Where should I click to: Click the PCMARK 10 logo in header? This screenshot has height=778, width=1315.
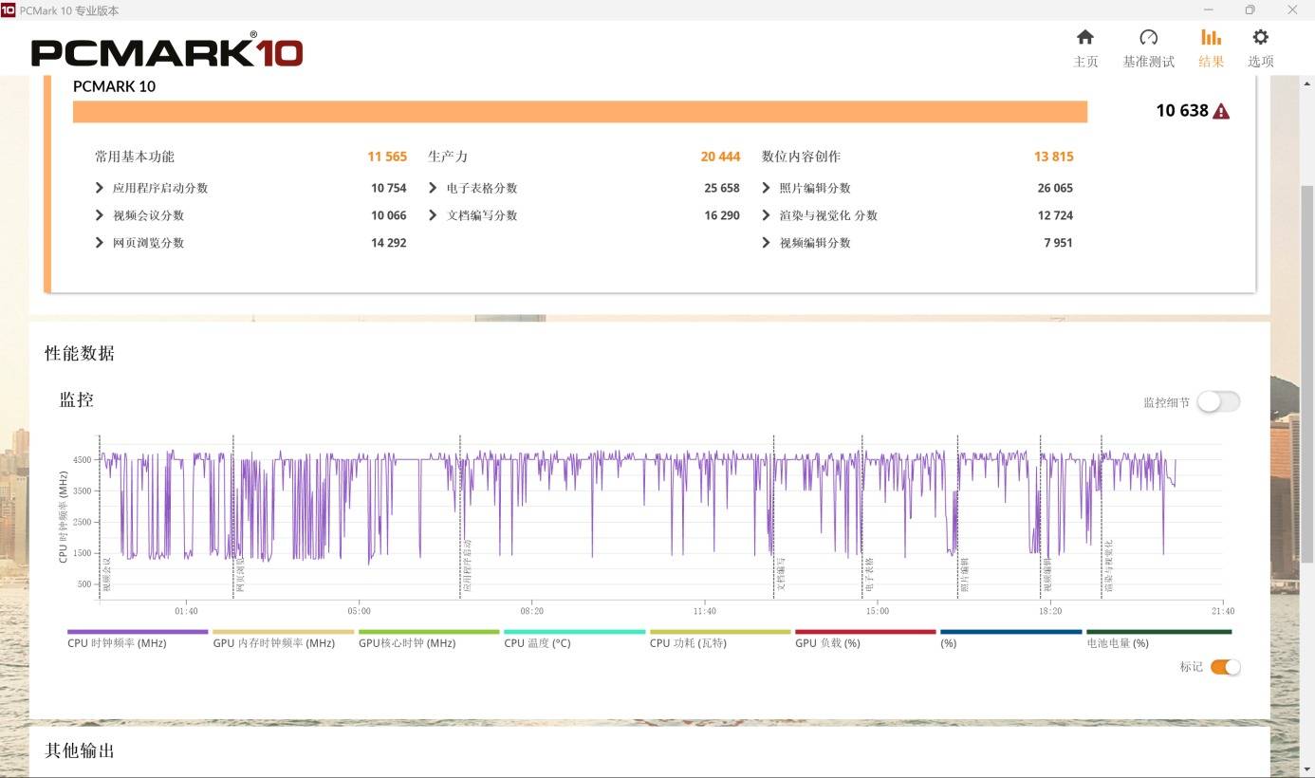(167, 51)
